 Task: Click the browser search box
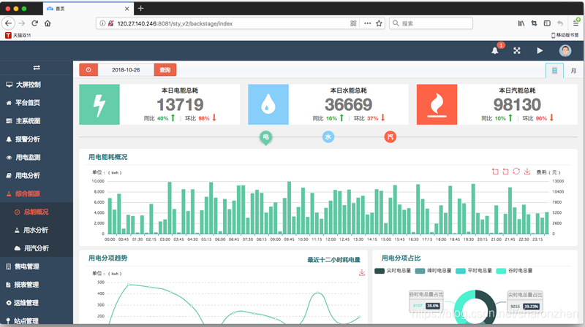(x=431, y=23)
